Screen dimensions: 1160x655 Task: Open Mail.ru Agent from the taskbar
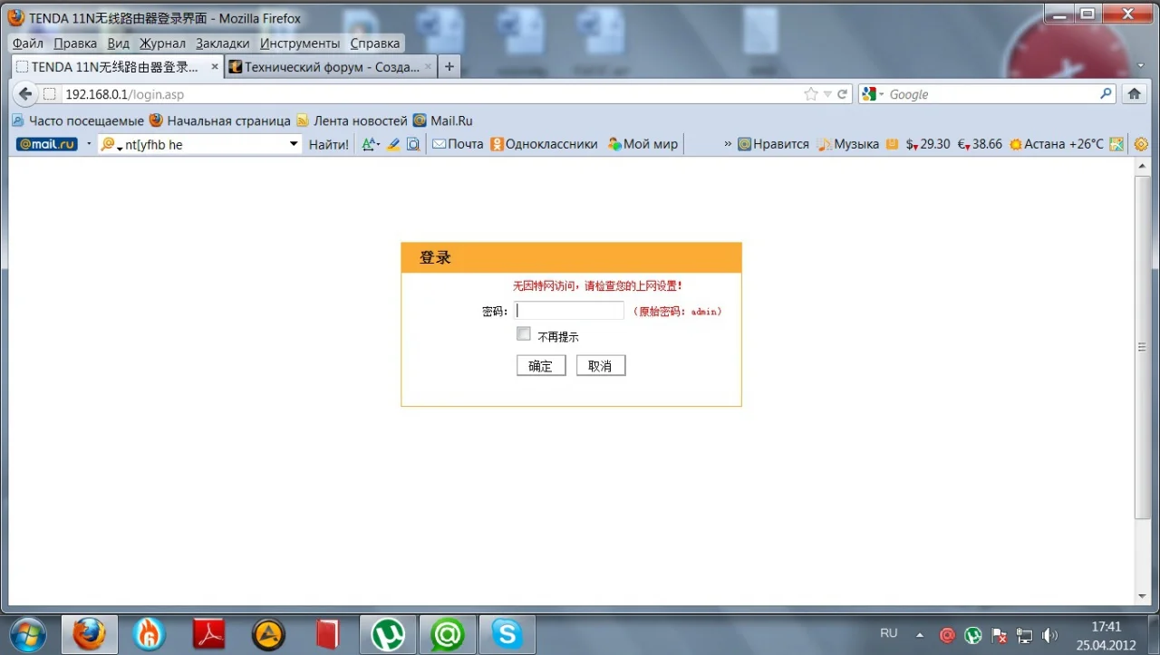[x=448, y=634]
